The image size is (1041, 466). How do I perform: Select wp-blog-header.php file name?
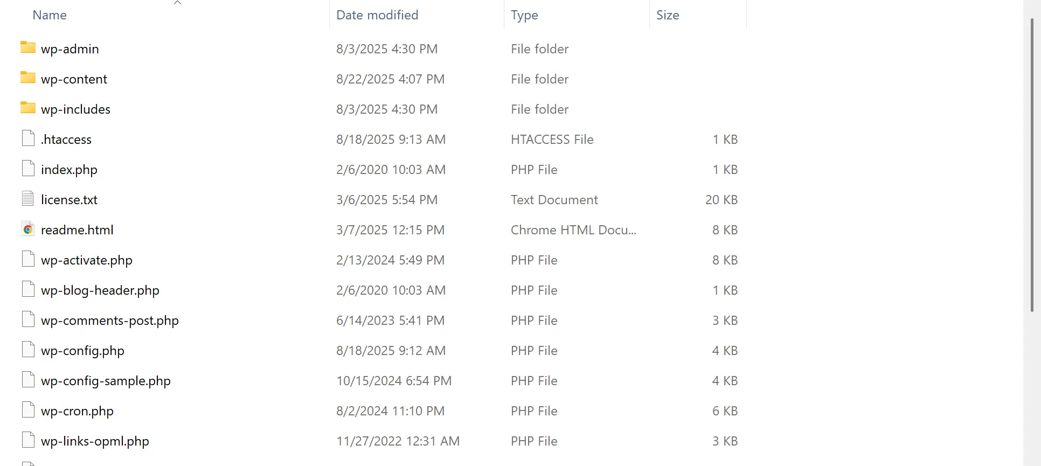tap(100, 290)
